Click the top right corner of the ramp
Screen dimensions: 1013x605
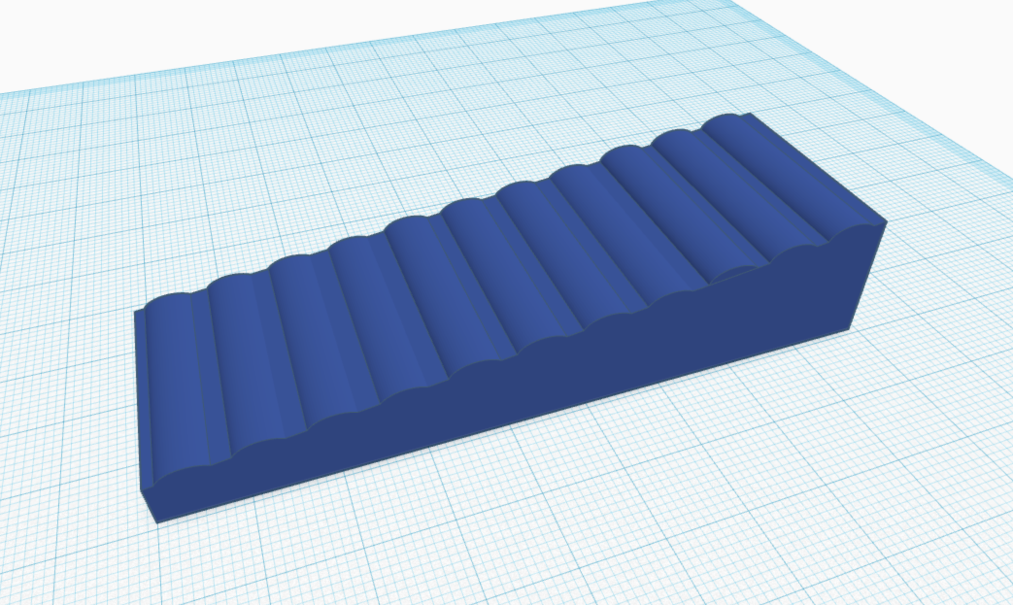887,222
